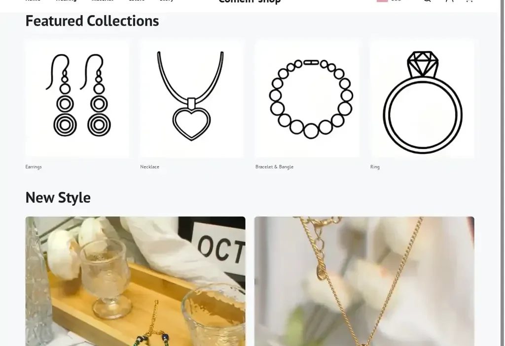Open search via the header magnifier icon
Viewport: 505px width, 346px height.
(x=427, y=0)
